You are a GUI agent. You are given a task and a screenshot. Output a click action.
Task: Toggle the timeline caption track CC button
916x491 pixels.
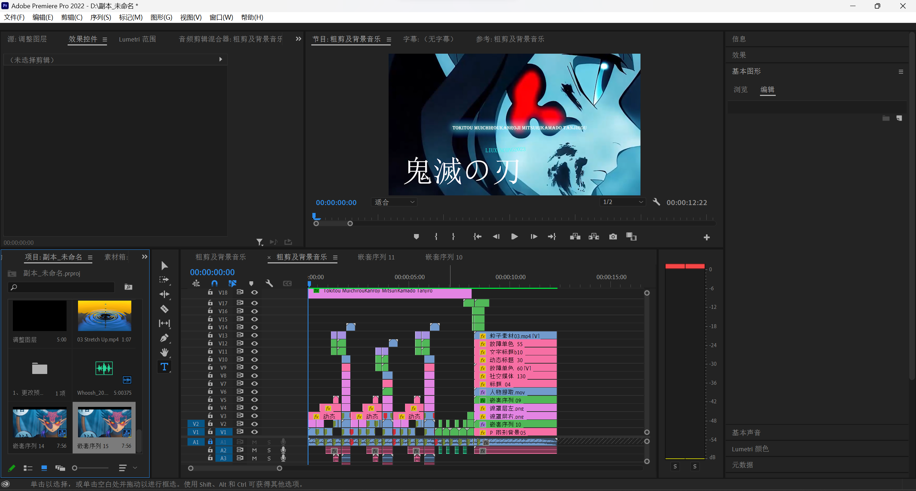pyautogui.click(x=287, y=283)
